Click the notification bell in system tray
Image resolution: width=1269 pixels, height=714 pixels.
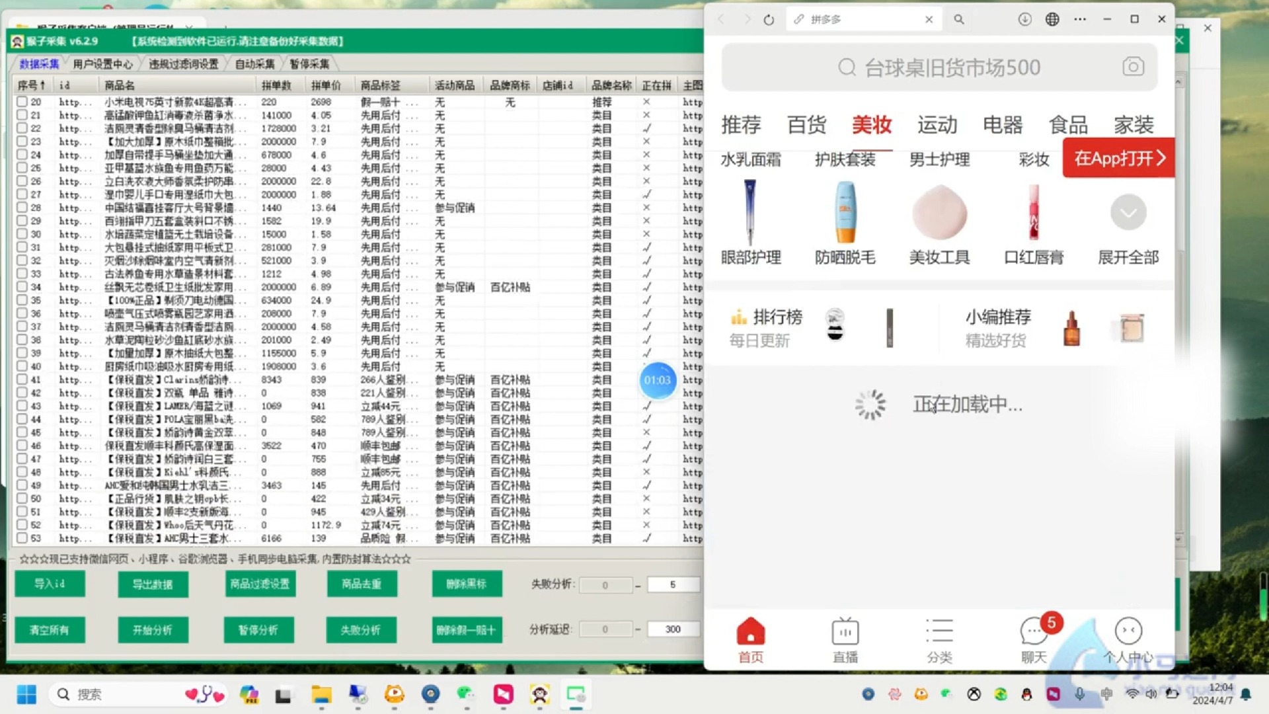tap(1246, 694)
